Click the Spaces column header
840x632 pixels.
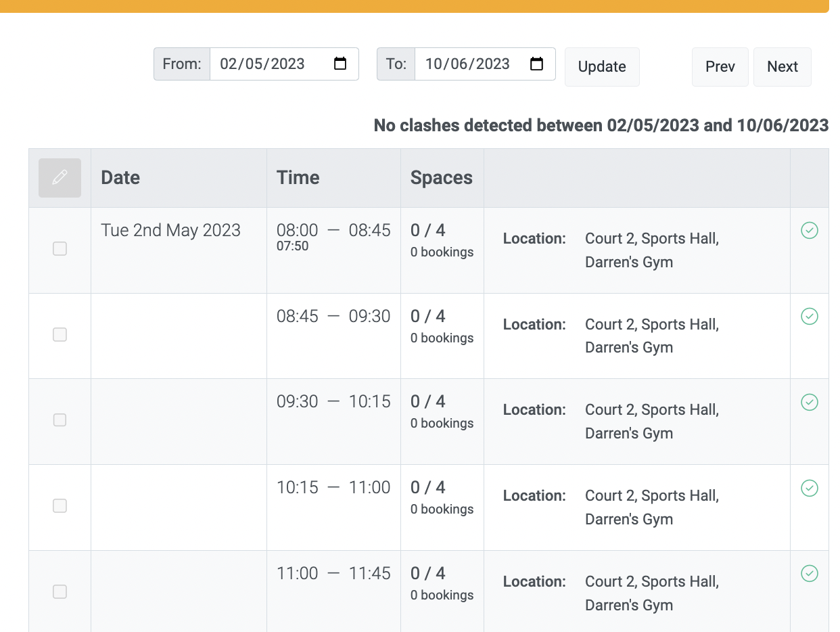[442, 178]
